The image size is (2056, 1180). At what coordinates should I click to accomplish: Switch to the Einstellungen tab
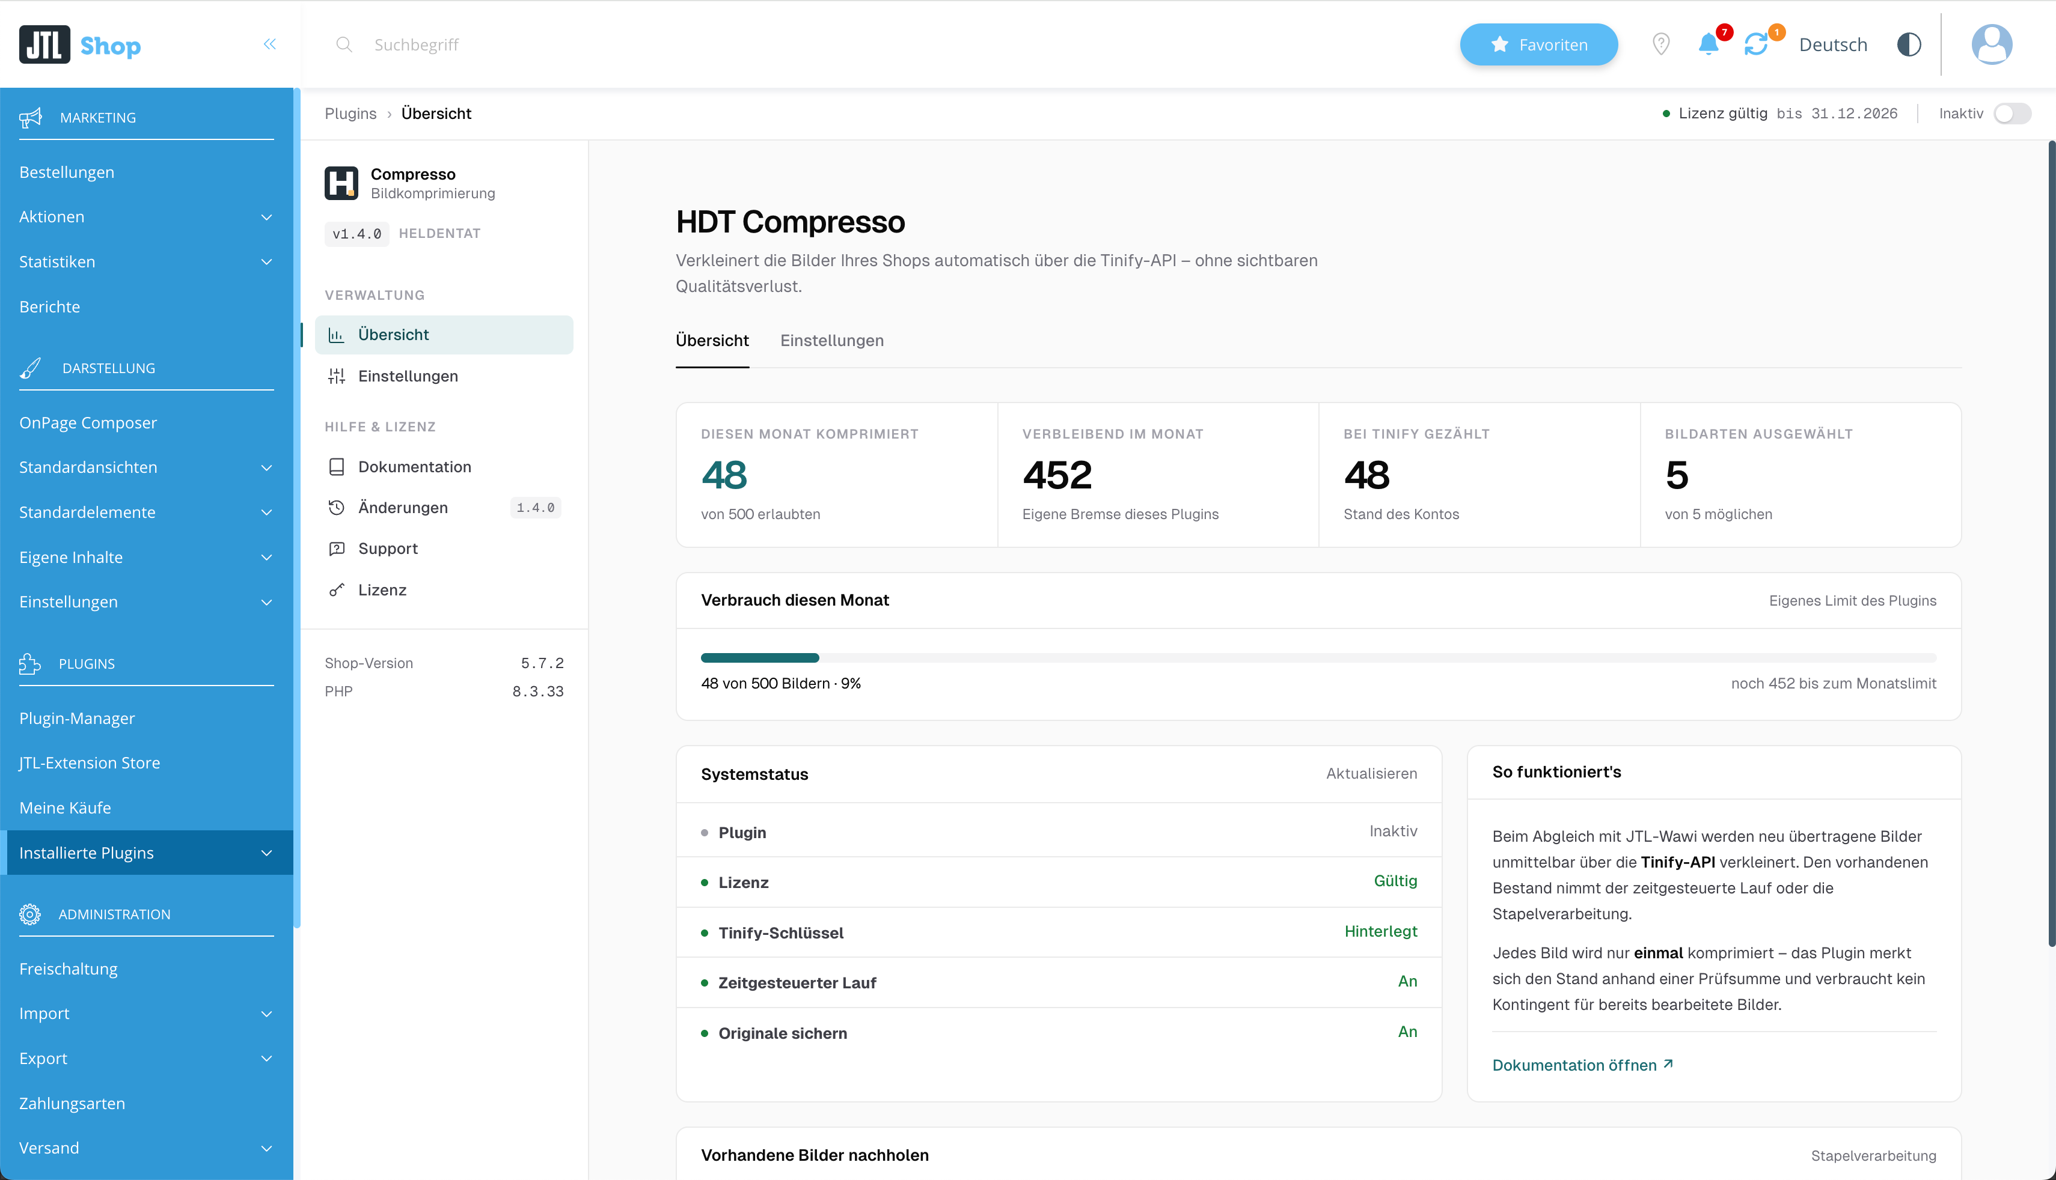tap(832, 341)
